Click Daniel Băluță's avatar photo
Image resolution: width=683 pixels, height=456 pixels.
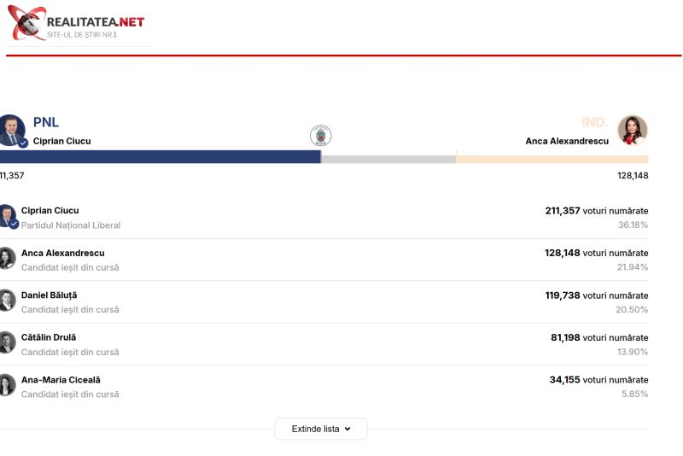pos(7,301)
